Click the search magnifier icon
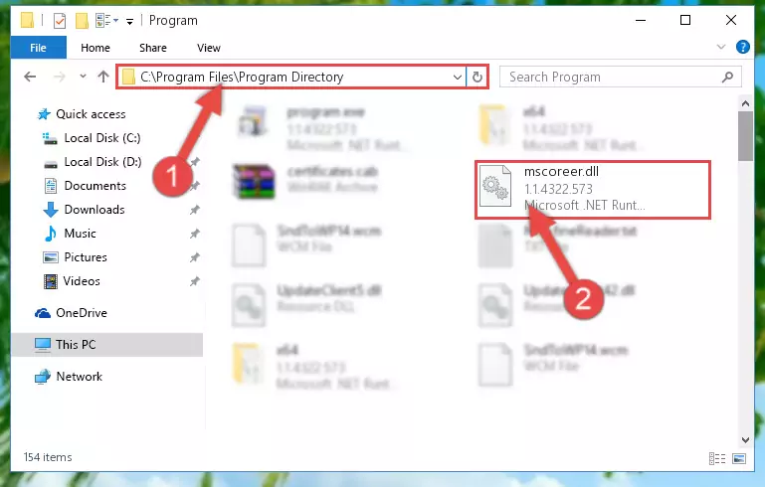 (727, 77)
